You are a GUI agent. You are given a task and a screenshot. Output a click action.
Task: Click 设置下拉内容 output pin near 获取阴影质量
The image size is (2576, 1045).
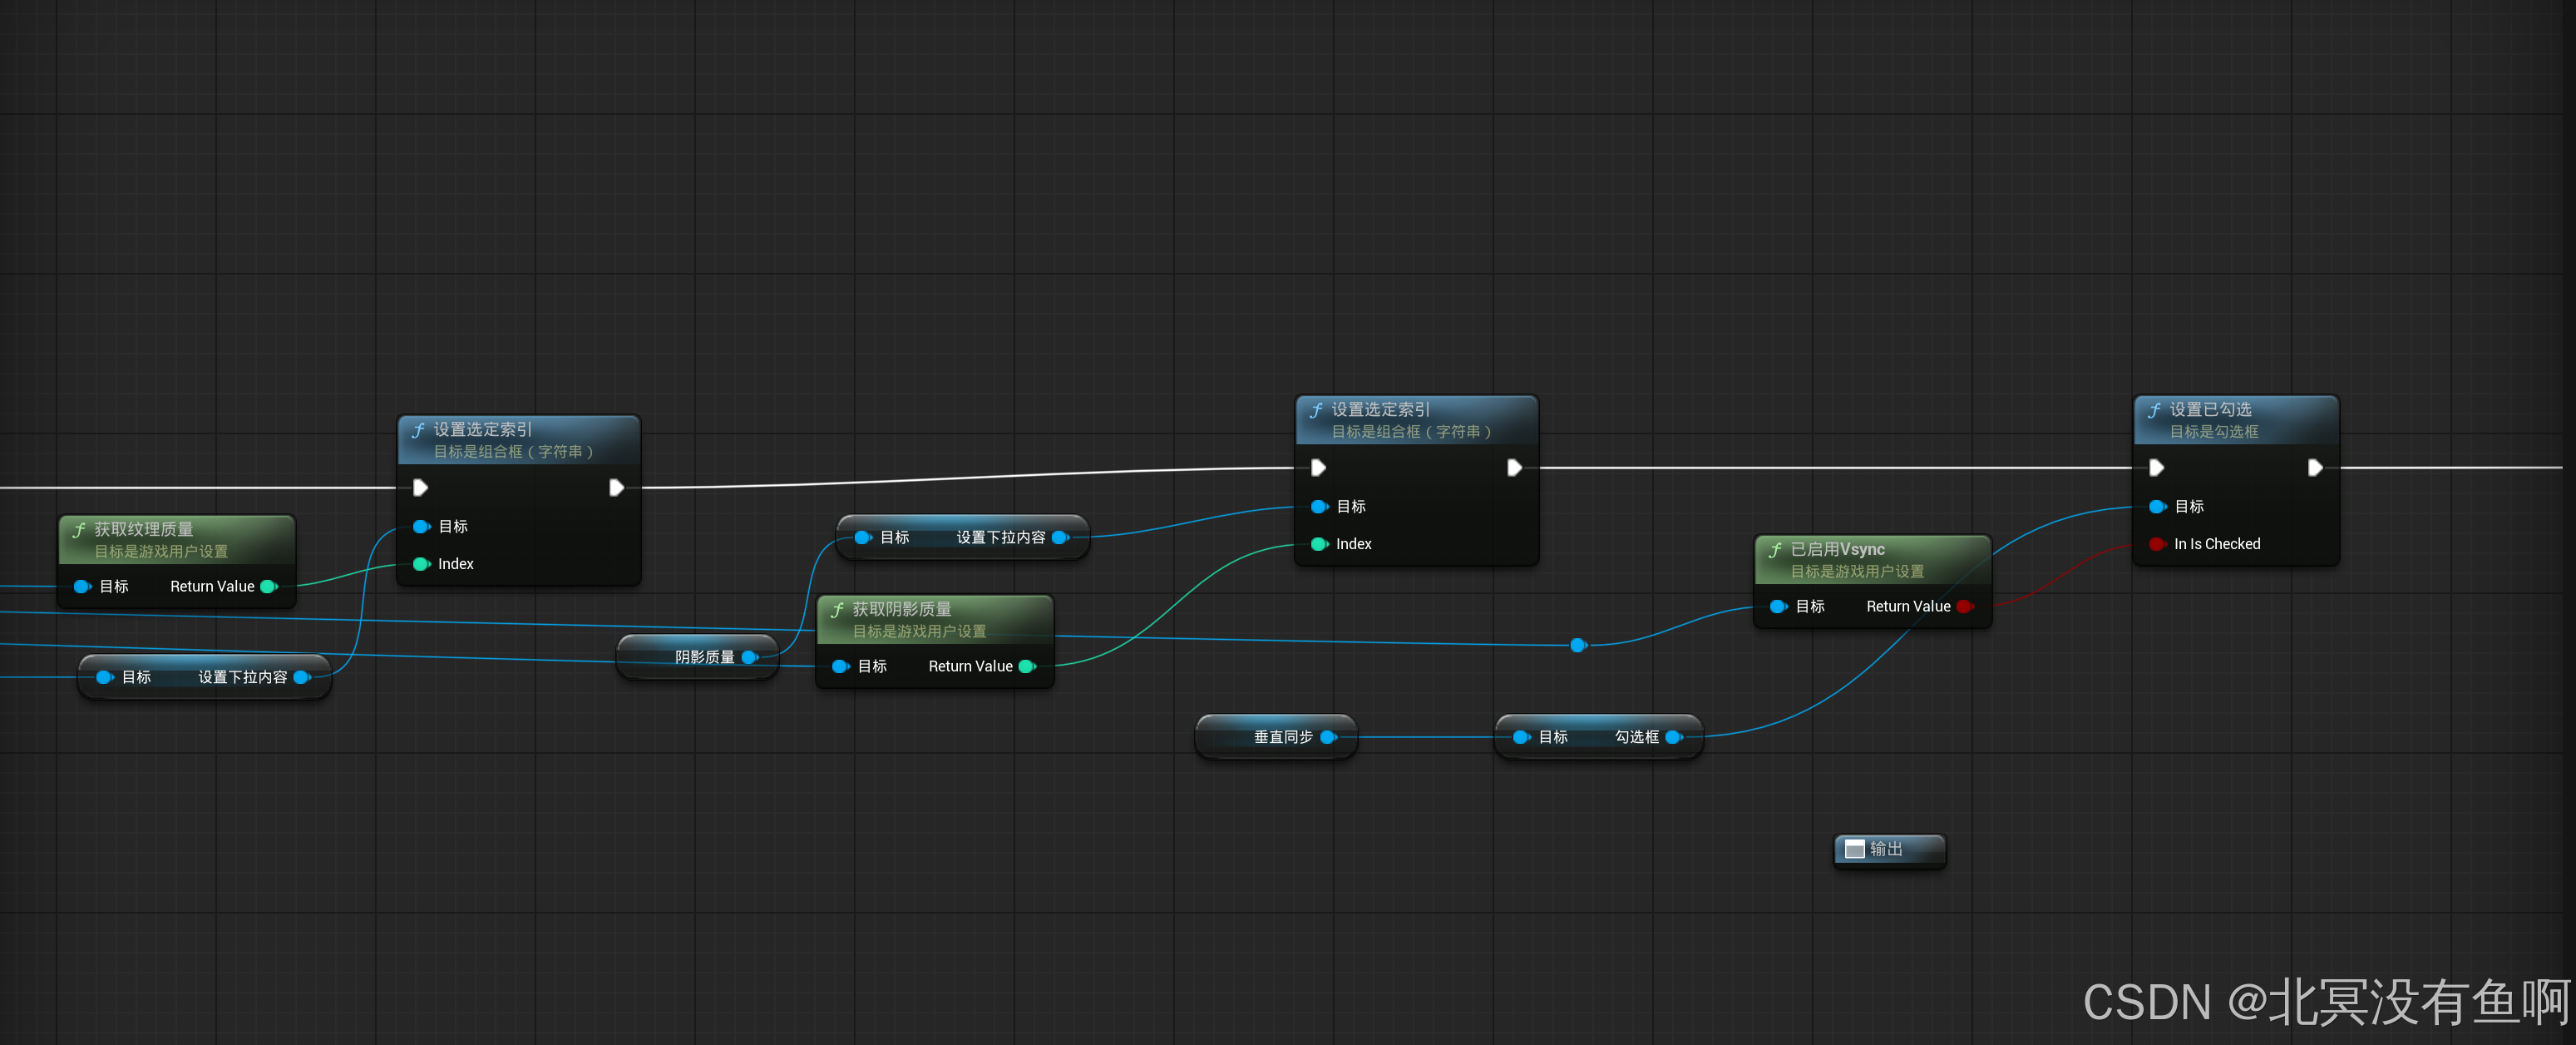click(1060, 537)
